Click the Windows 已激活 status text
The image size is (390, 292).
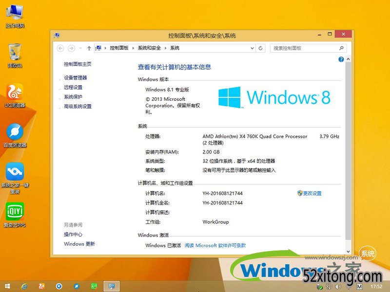163,245
